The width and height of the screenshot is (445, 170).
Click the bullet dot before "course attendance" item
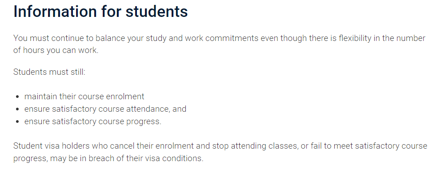[18, 109]
